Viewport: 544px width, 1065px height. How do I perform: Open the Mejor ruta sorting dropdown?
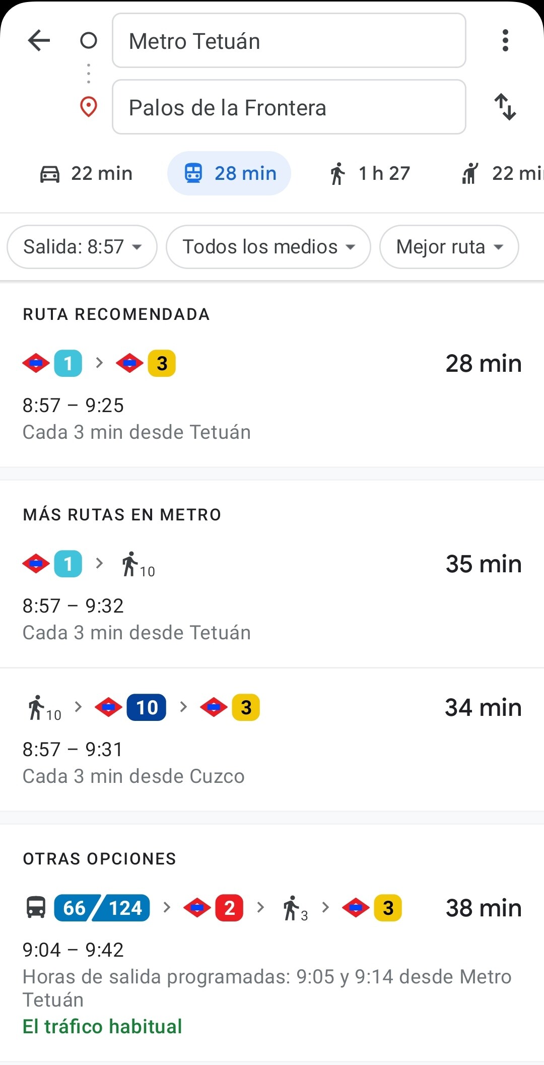pyautogui.click(x=449, y=247)
